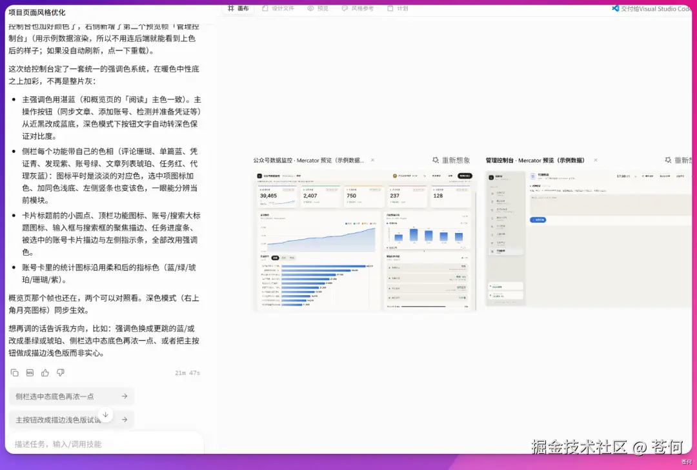Screen dimensions: 697x470
Task: Select the 管理控制台 frame title
Action: 535,160
